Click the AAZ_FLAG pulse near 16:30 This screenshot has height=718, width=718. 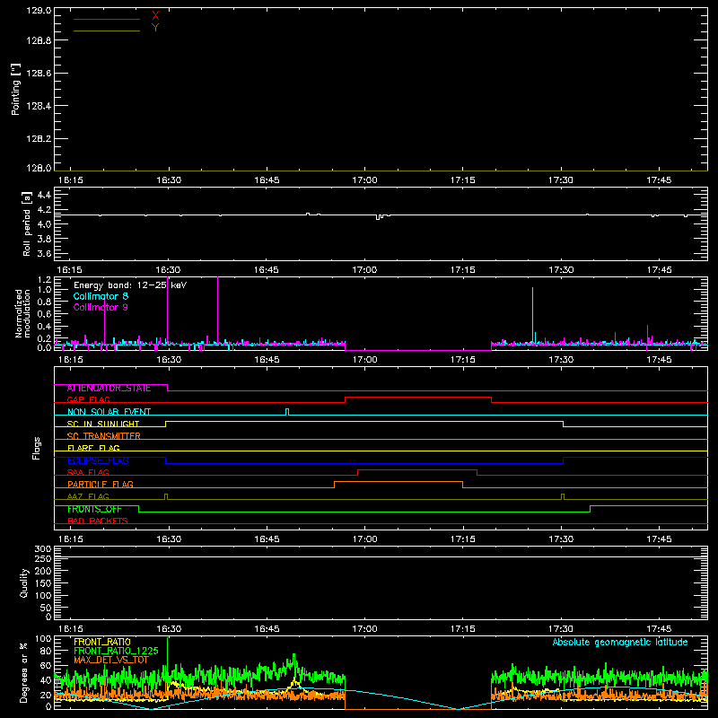tap(166, 496)
